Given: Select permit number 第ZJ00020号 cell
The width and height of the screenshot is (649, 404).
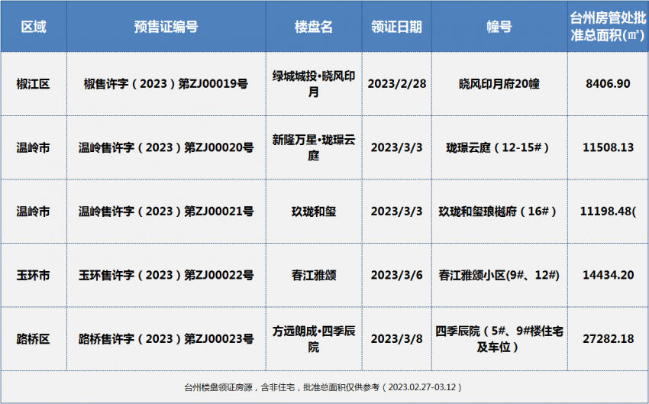Looking at the screenshot, I should pyautogui.click(x=166, y=147).
